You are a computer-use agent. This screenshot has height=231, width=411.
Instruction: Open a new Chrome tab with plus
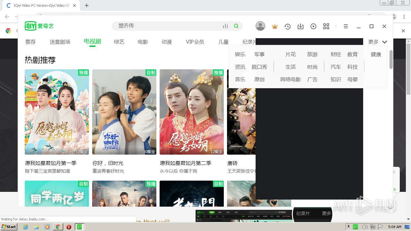pyautogui.click(x=87, y=5)
